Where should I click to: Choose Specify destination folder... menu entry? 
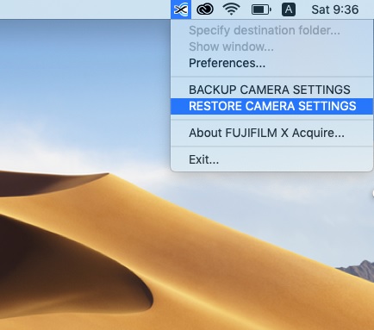(271, 30)
